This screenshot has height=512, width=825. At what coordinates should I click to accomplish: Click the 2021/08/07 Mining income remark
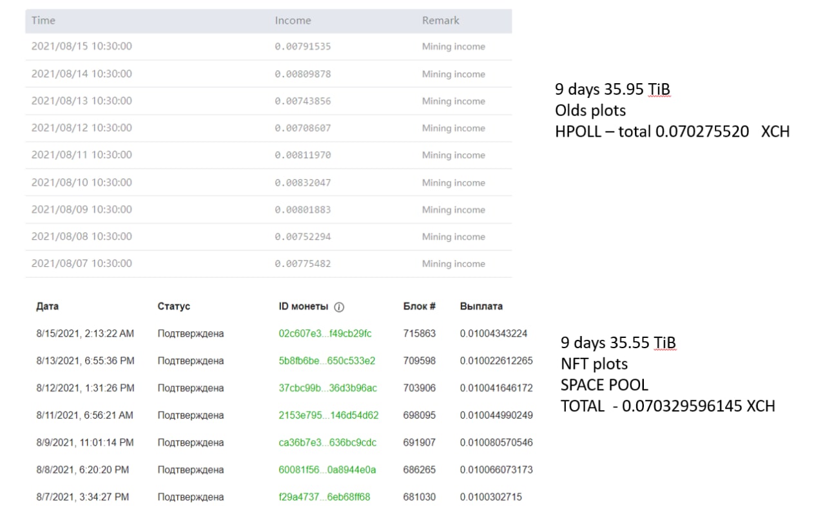click(x=454, y=264)
